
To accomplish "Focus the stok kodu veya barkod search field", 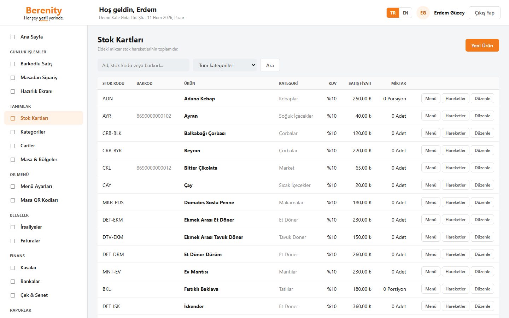I will point(144,65).
